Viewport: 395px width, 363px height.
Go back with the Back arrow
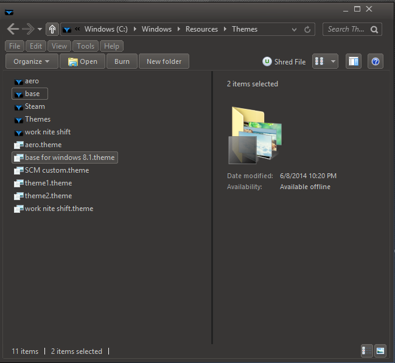pyautogui.click(x=13, y=29)
